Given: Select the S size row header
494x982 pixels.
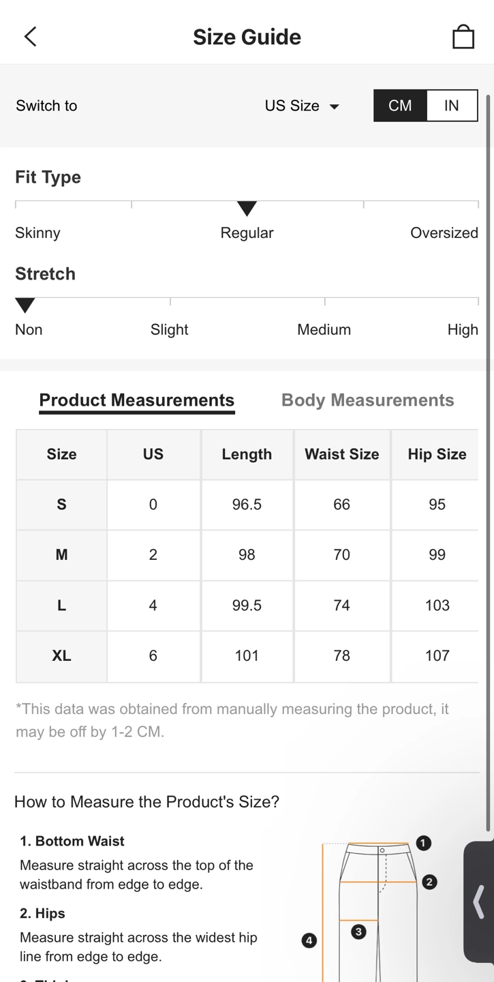Looking at the screenshot, I should point(61,505).
